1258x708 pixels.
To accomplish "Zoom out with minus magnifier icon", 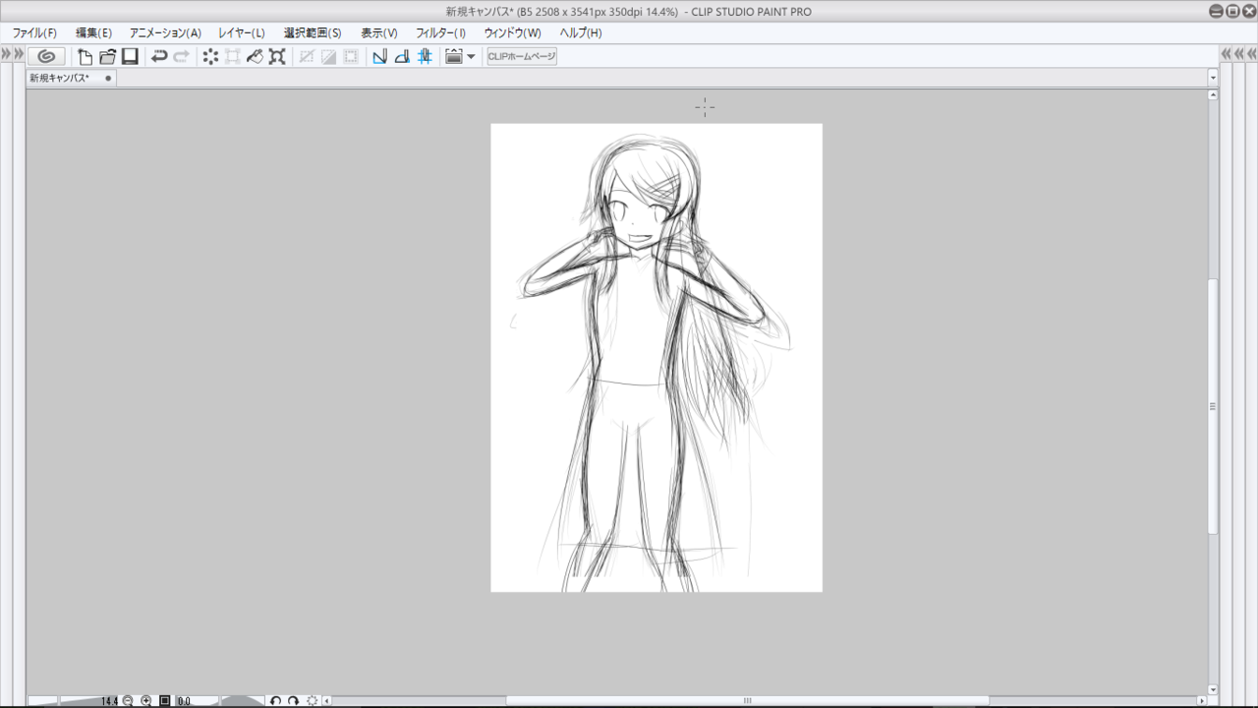I will click(x=128, y=700).
